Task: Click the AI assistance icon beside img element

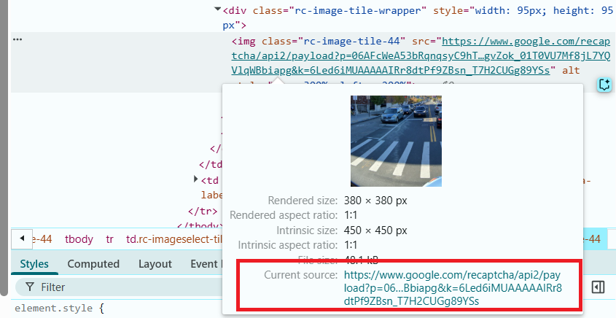Action: (604, 85)
